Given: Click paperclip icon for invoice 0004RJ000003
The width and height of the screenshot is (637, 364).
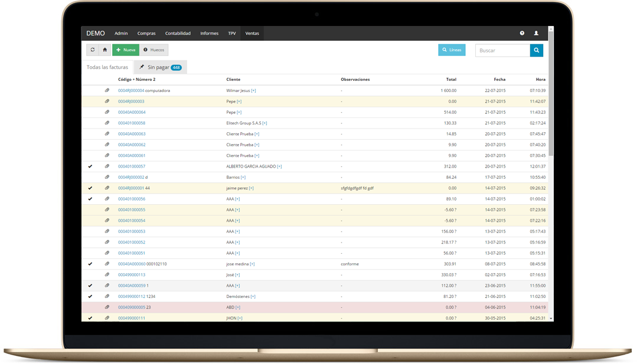Looking at the screenshot, I should (x=107, y=101).
